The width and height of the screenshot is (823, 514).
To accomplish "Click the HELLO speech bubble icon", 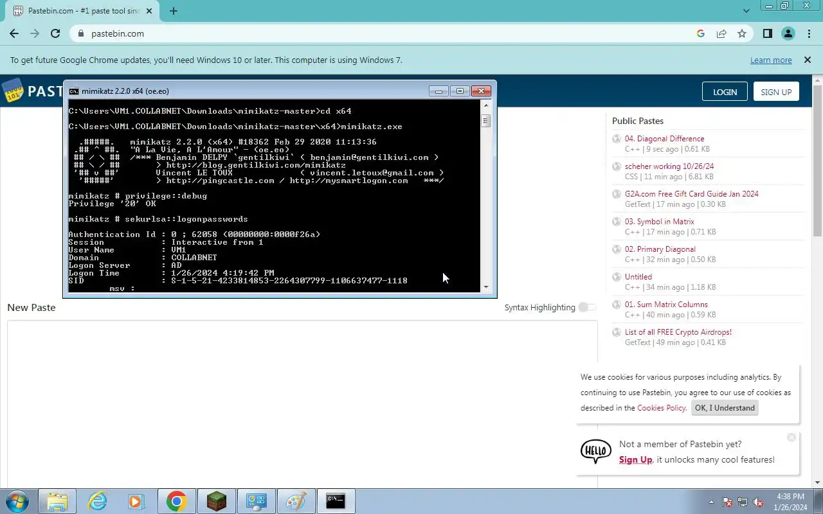I will pyautogui.click(x=595, y=452).
